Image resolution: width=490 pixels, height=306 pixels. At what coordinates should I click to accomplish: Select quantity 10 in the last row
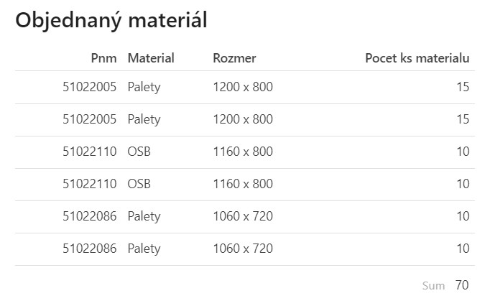click(462, 249)
